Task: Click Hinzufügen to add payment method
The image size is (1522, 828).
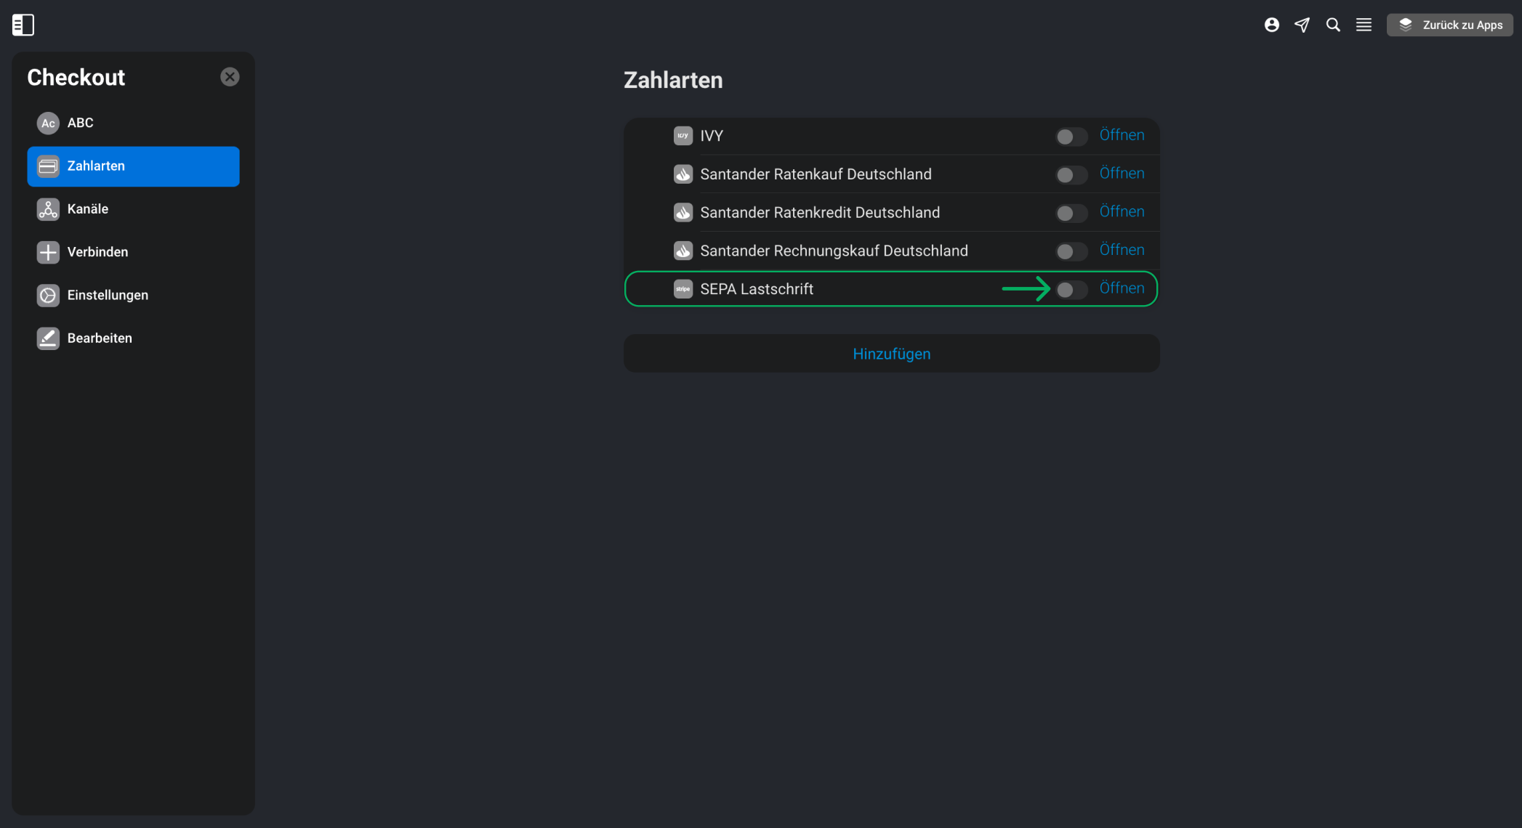Action: pos(891,354)
